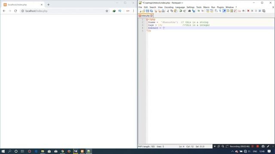Open the Macro menu
The height and width of the screenshot is (154, 275).
[x=206, y=7]
